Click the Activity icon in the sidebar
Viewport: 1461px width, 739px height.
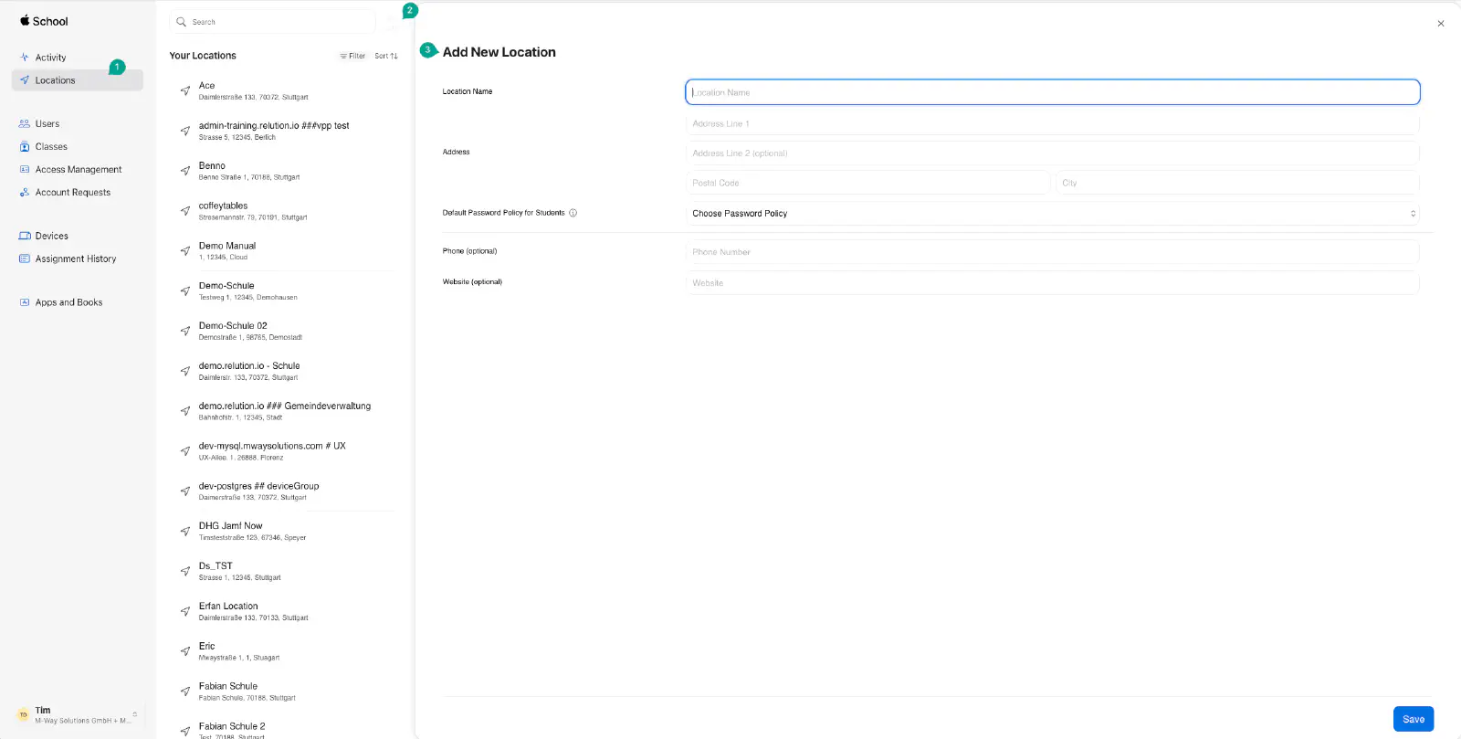click(25, 58)
